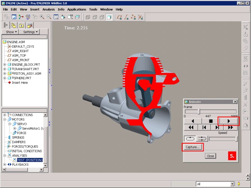Expand the CRANKSHAFT.PRT tree node
Viewport: 251px width, 188px height.
(5, 69)
